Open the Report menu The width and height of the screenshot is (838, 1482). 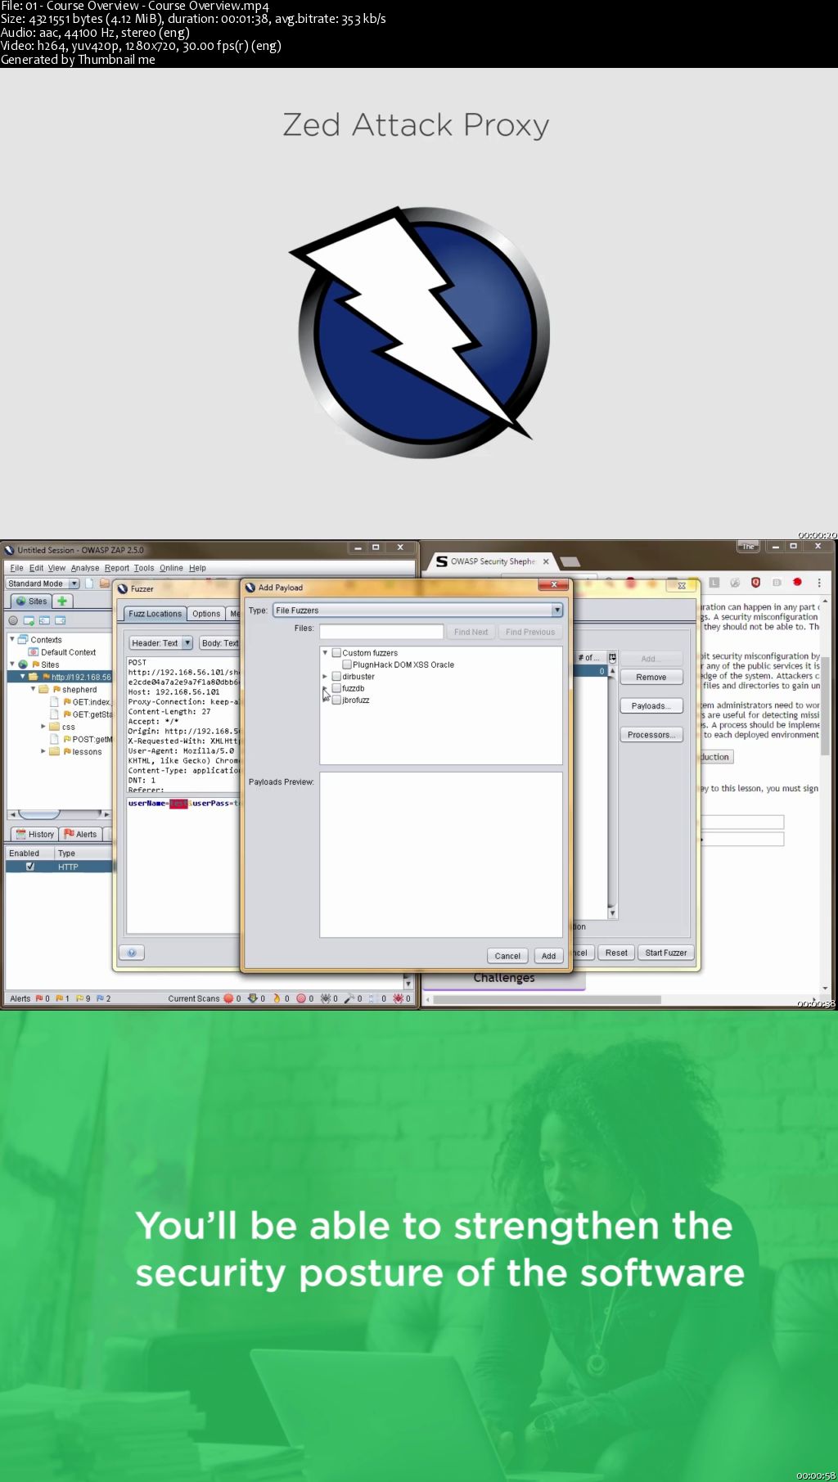117,568
